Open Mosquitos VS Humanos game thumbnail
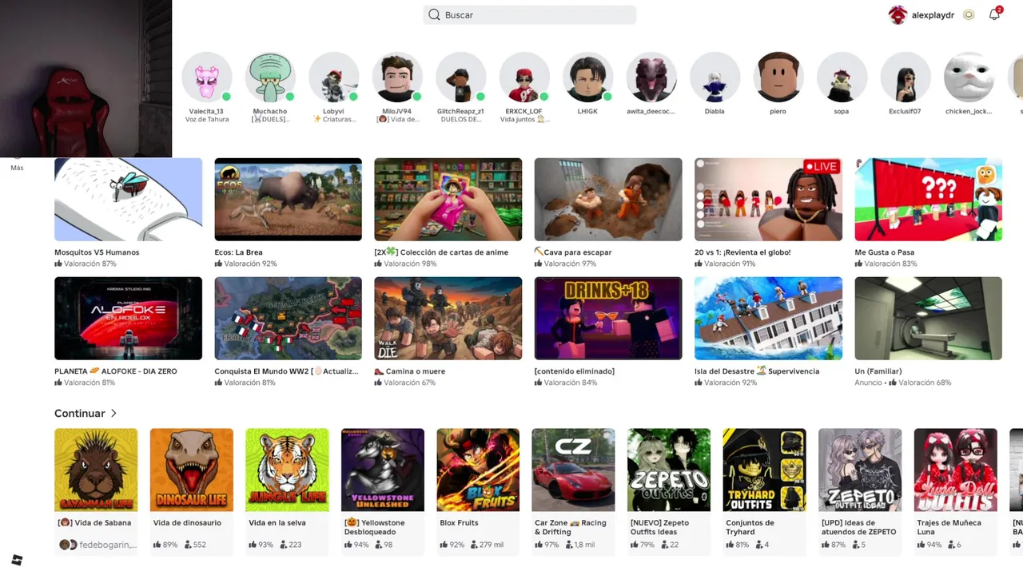Image resolution: width=1023 pixels, height=575 pixels. coord(128,200)
